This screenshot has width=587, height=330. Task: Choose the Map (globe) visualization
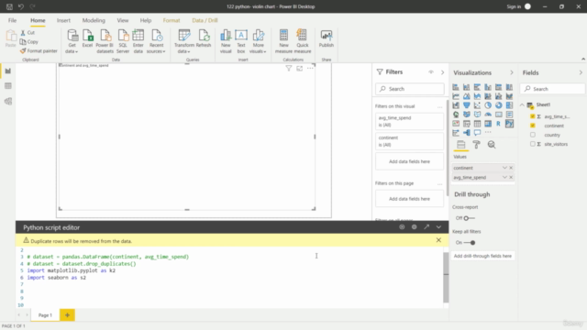(456, 115)
